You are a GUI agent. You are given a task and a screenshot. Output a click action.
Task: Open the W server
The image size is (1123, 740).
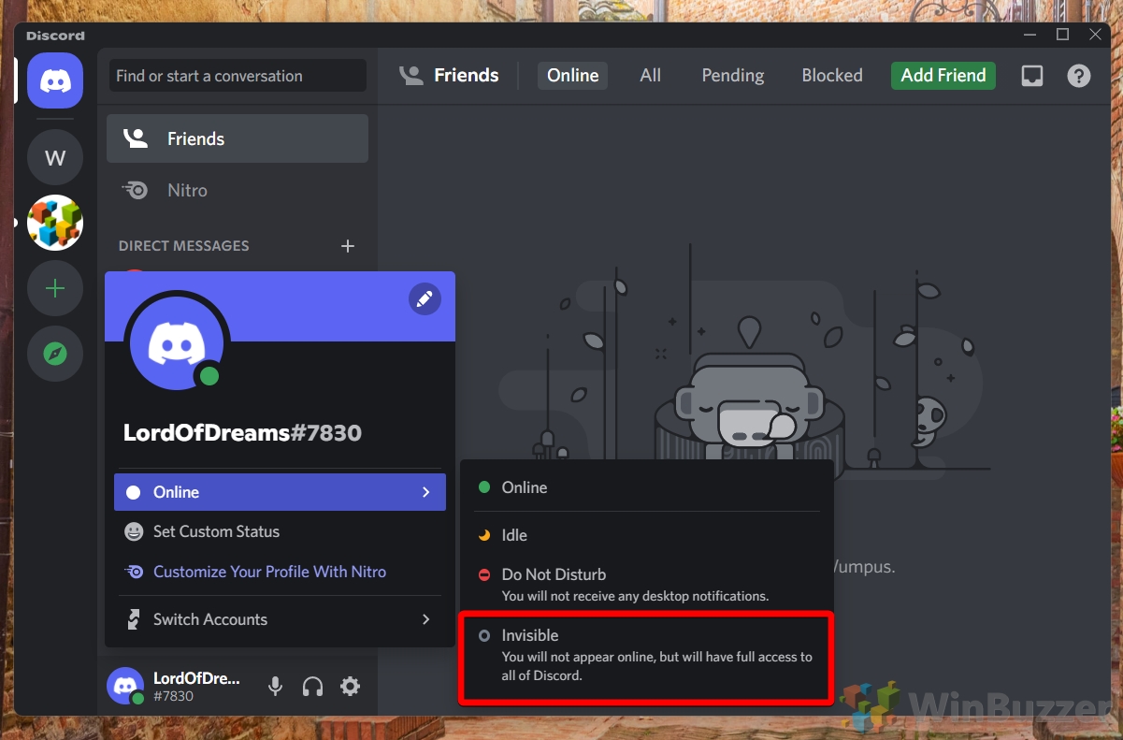pyautogui.click(x=55, y=157)
